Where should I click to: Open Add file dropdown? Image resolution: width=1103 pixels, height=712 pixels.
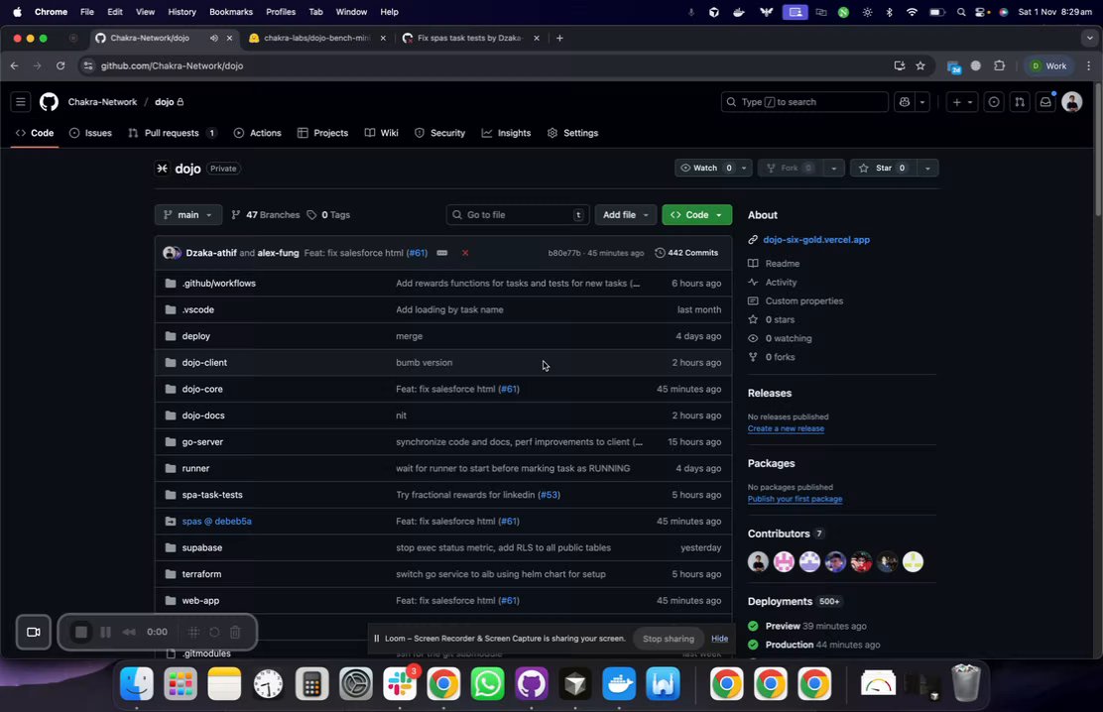(x=625, y=215)
